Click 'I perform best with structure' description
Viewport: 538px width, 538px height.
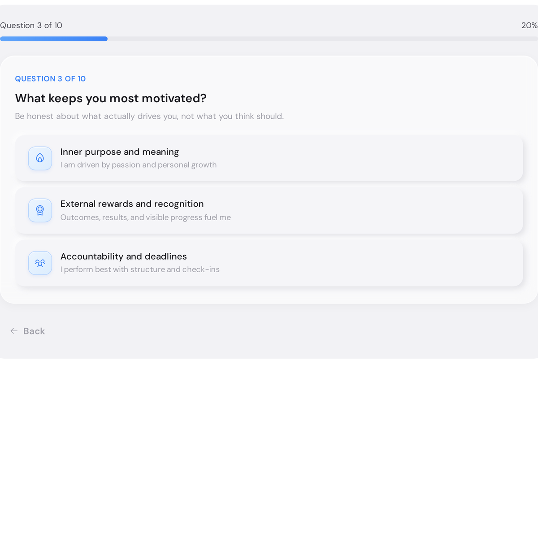pos(140,269)
